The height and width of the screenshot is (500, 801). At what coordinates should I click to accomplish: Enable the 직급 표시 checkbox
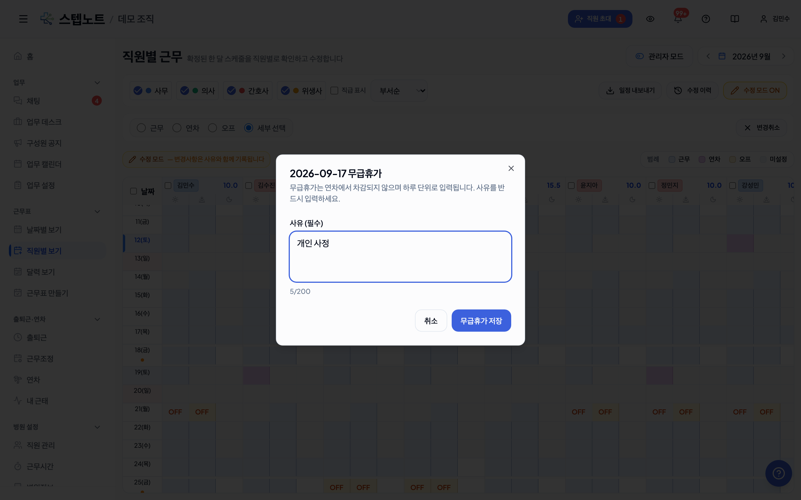tap(334, 91)
